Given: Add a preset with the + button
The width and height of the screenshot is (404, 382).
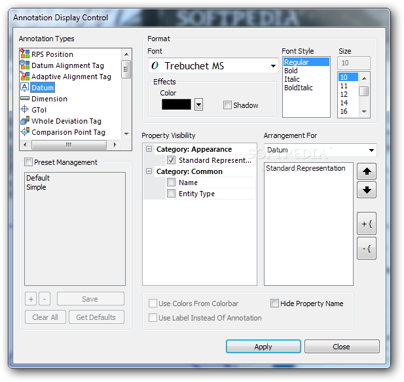Looking at the screenshot, I should point(31,299).
